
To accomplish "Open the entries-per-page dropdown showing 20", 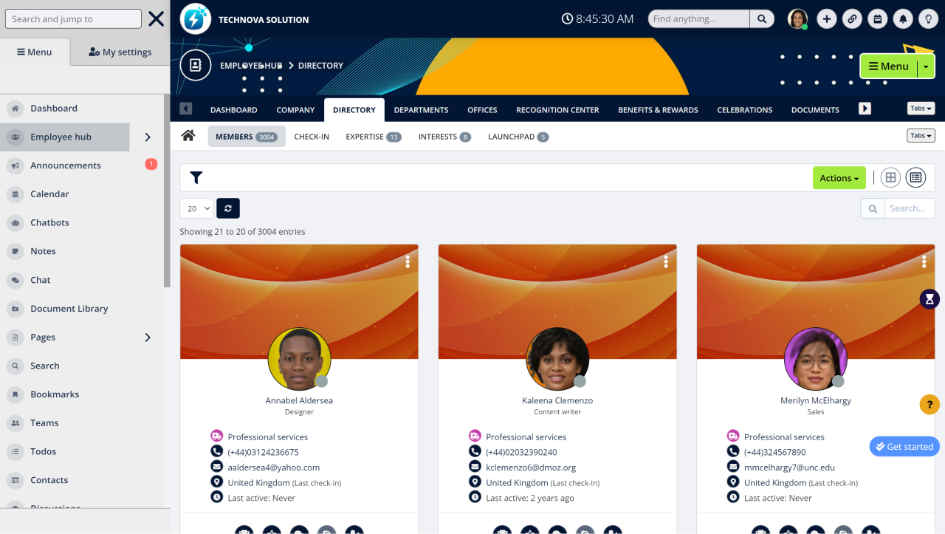I will pos(196,208).
